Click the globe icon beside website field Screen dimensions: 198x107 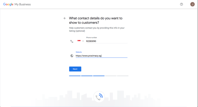click(x=72, y=56)
